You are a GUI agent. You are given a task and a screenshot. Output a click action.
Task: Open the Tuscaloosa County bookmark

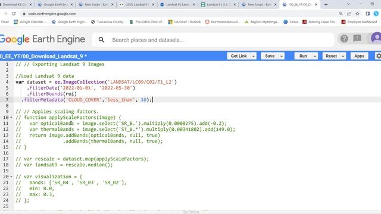108,22
